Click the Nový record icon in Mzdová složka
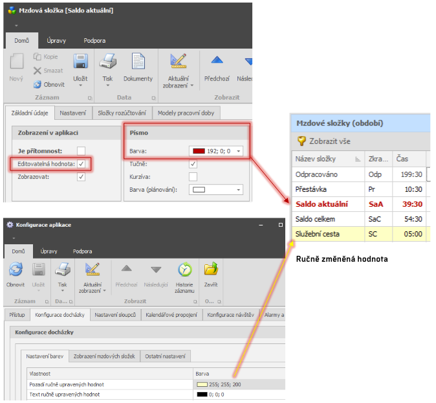Viewport: 436px width, 403px height. click(x=16, y=62)
